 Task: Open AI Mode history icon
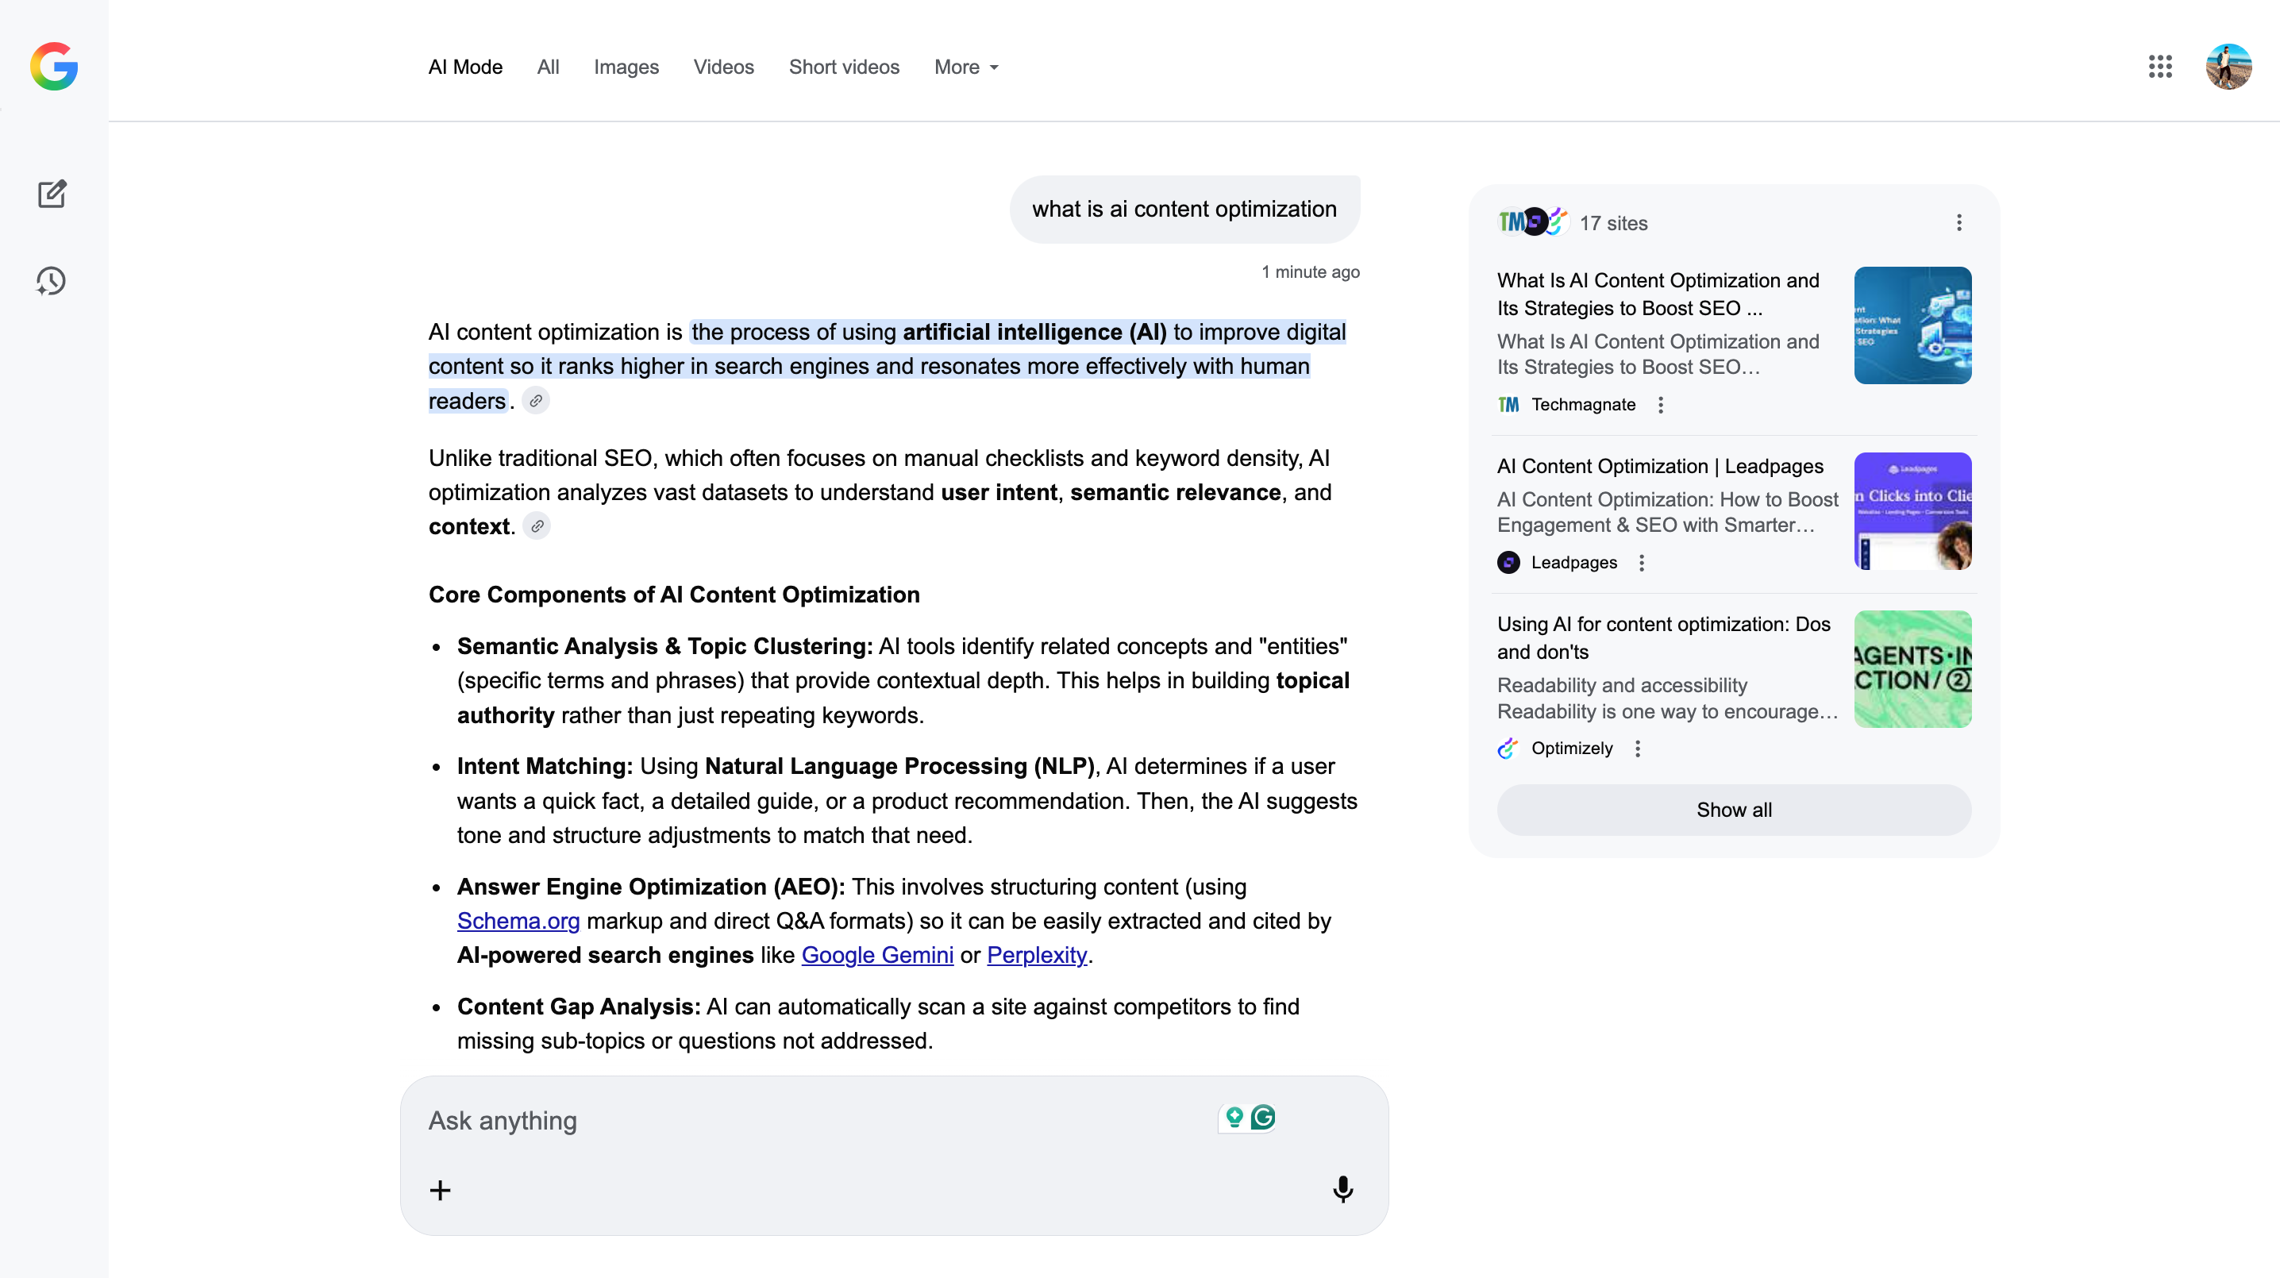[52, 282]
